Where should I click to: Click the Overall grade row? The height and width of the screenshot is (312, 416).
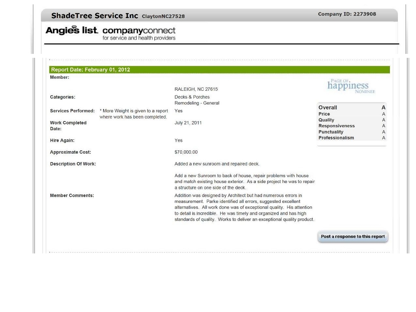351,107
